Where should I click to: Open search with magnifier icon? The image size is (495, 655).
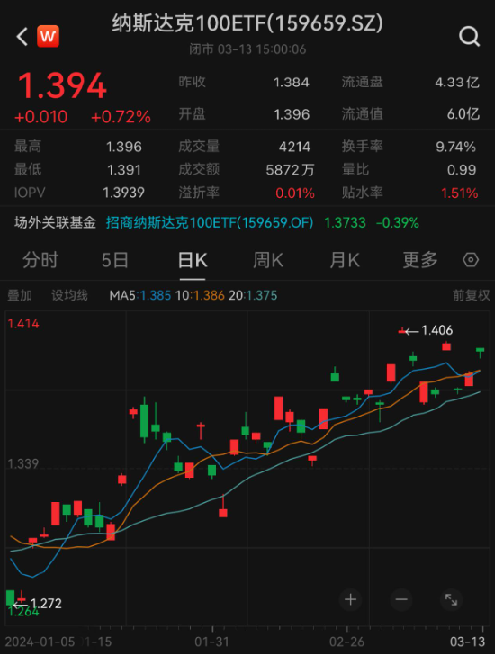(x=469, y=37)
